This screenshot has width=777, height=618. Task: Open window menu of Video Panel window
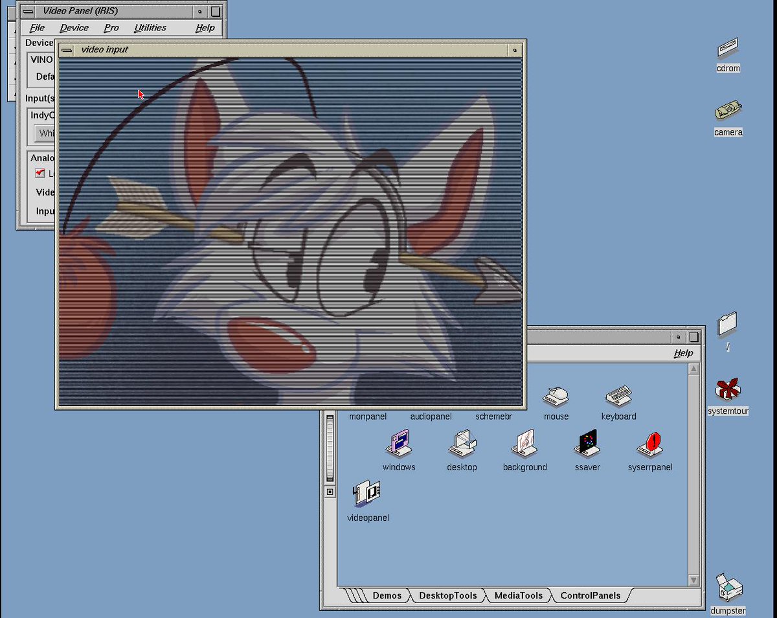point(27,11)
